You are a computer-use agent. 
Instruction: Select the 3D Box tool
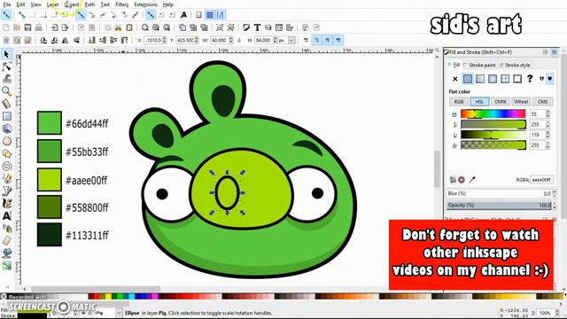coord(6,128)
